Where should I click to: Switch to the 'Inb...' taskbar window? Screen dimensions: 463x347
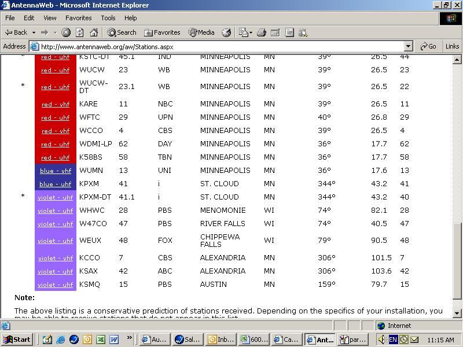click(221, 339)
